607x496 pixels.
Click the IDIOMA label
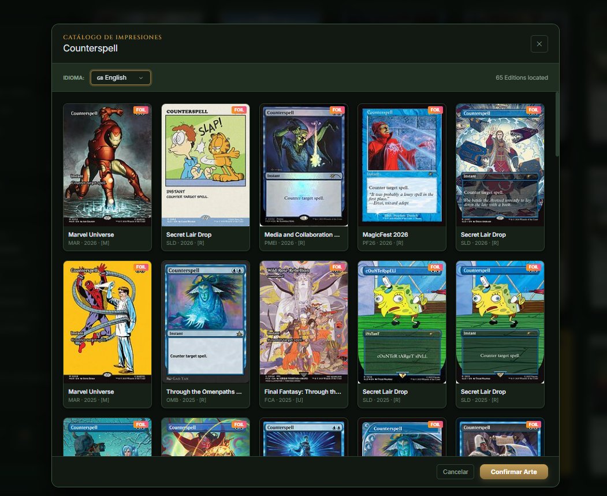click(x=73, y=78)
